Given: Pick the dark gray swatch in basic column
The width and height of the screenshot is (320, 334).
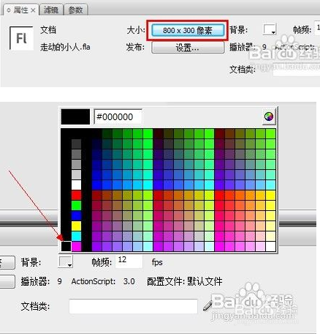Looking at the screenshot, I should coord(76,144).
